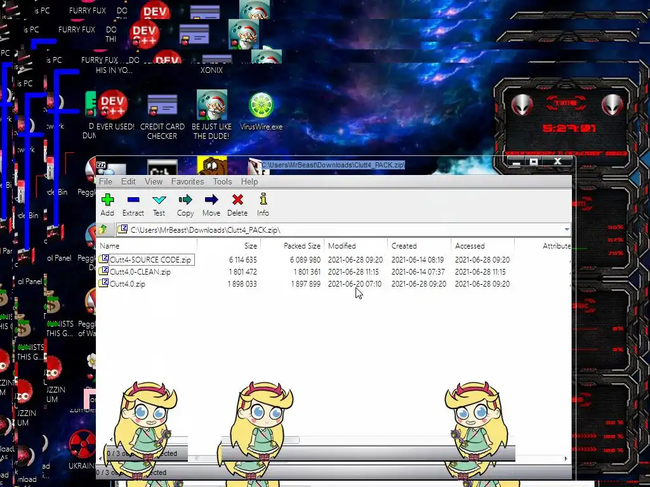
Task: Run the Test archive tool
Action: (x=159, y=205)
